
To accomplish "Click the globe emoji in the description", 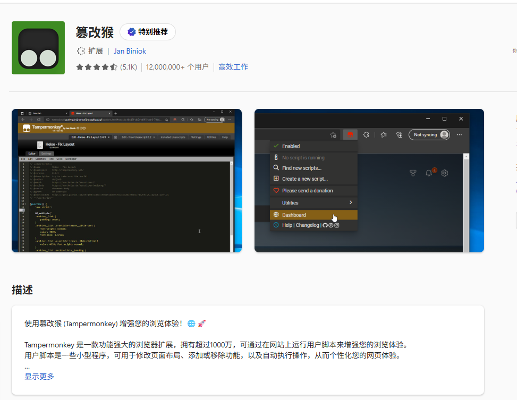I will click(x=191, y=324).
